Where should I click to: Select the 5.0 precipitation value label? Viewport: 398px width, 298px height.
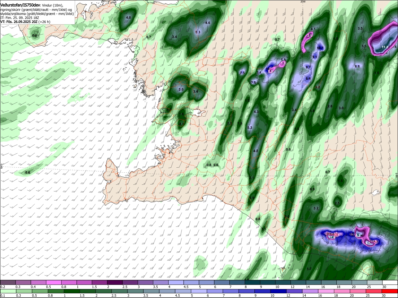point(181,89)
